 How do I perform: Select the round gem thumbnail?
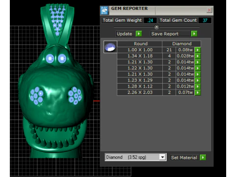(110, 47)
